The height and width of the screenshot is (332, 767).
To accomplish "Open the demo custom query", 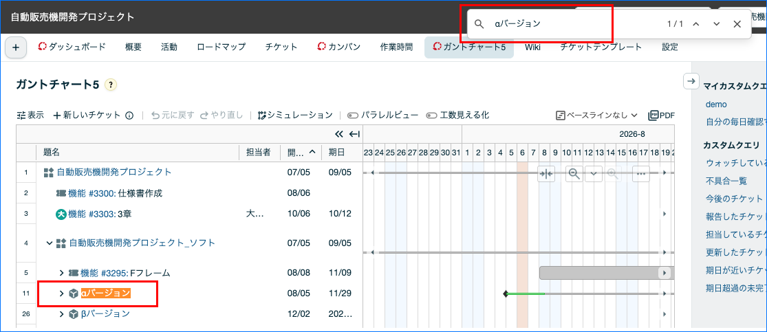I will [716, 104].
